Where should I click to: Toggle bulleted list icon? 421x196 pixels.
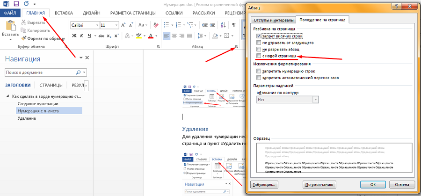click(167, 24)
